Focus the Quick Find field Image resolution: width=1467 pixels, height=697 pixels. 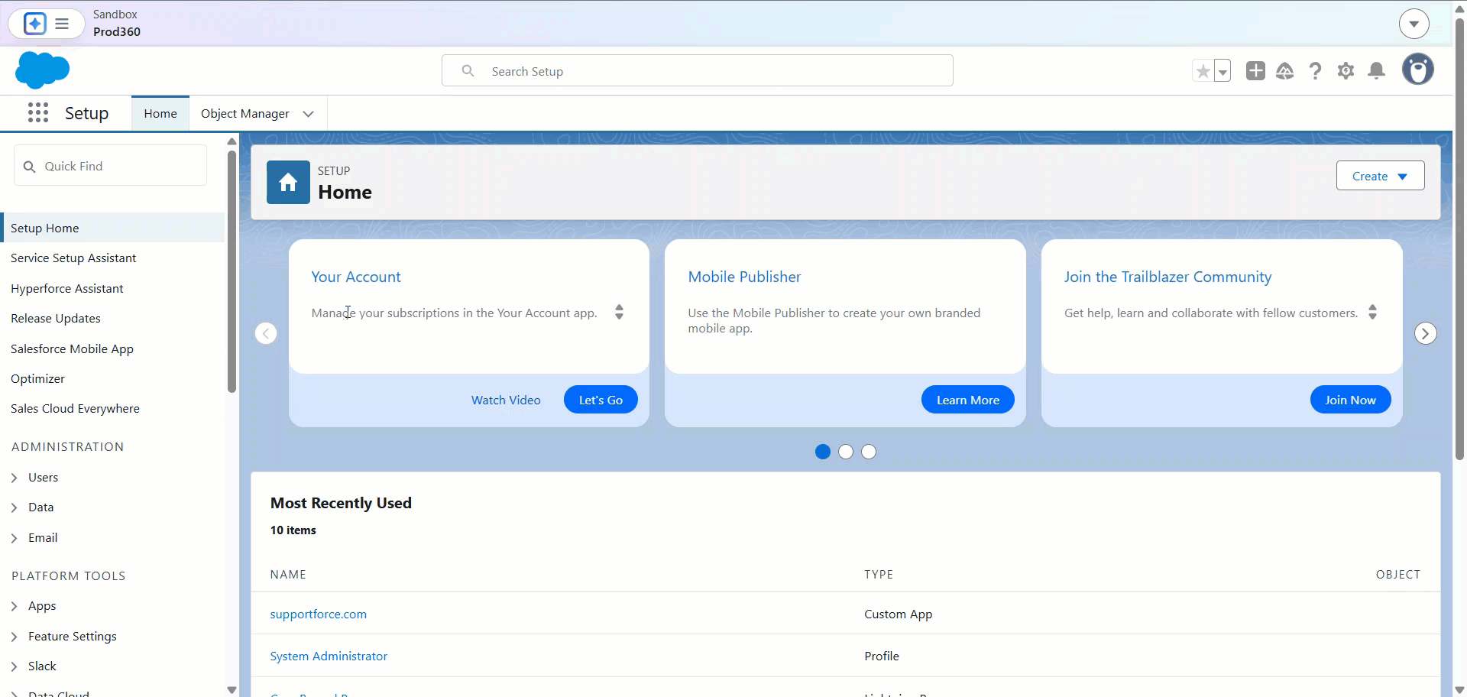tap(111, 166)
